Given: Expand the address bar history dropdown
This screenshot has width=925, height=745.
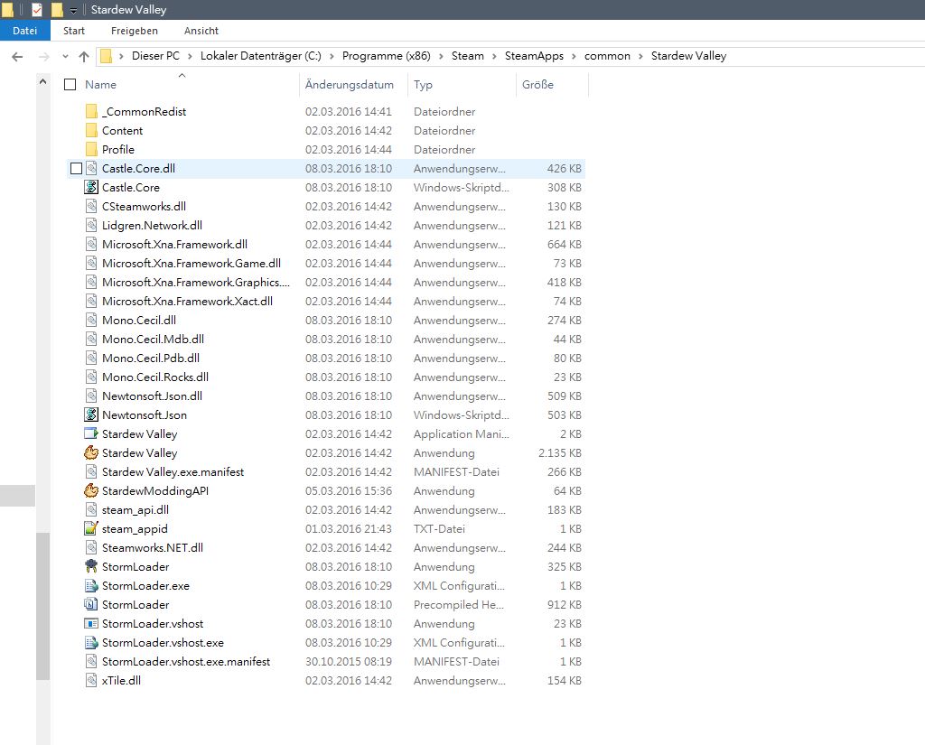Looking at the screenshot, I should pos(63,56).
